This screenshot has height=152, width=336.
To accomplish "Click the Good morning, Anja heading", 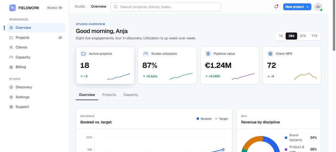I will 102,31.
